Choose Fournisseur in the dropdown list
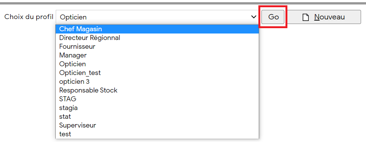Image resolution: width=366 pixels, height=142 pixels. [157, 46]
